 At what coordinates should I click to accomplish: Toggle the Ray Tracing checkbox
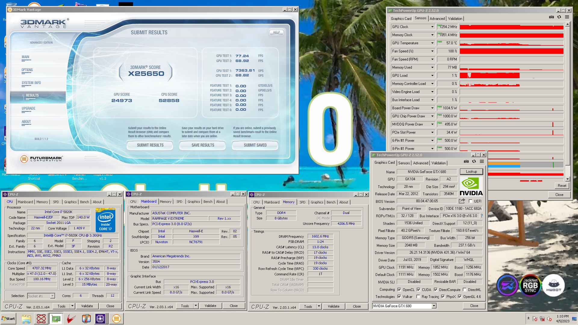[418, 297]
